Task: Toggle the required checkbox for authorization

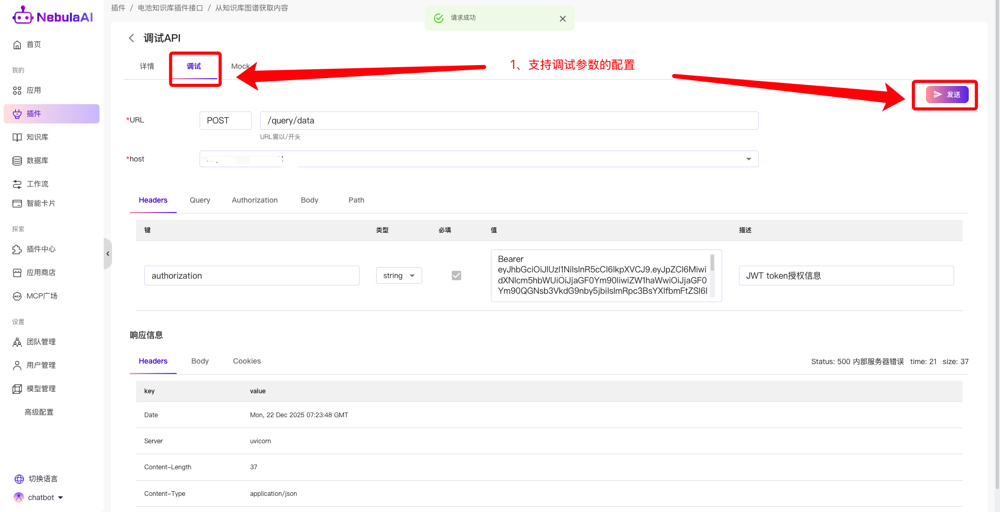Action: coord(456,276)
